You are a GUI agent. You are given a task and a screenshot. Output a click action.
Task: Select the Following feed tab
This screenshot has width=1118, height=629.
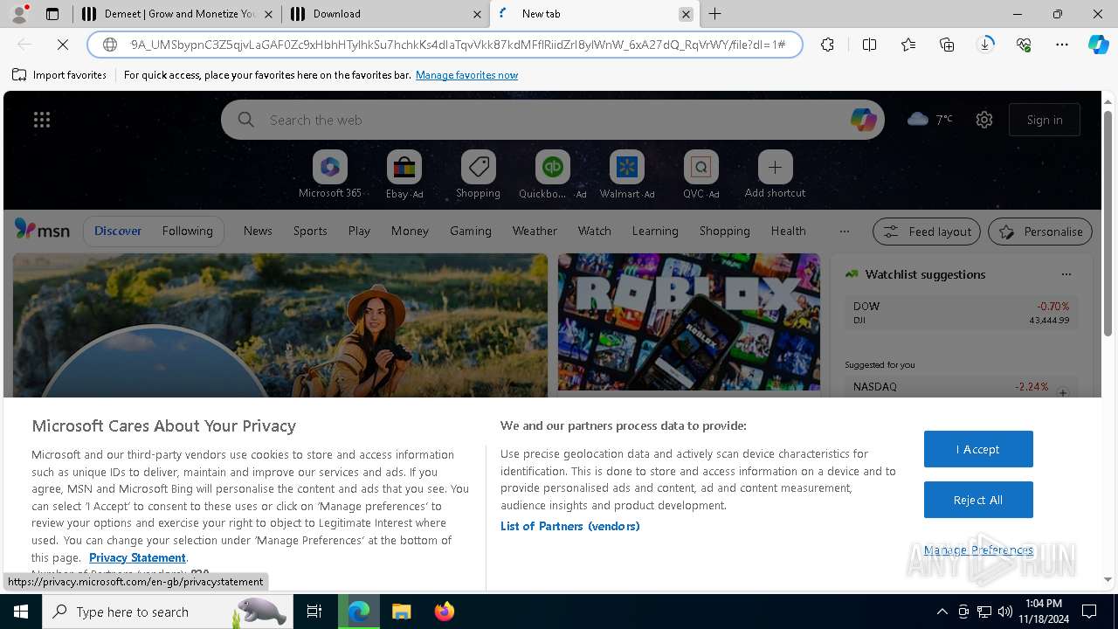point(187,231)
